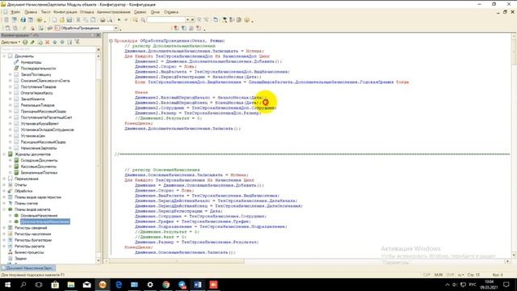Close the configuration tree panel

tap(98, 36)
